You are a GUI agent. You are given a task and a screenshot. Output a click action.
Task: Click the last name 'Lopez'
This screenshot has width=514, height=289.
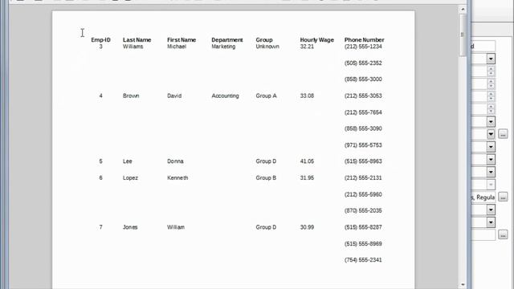(130, 178)
